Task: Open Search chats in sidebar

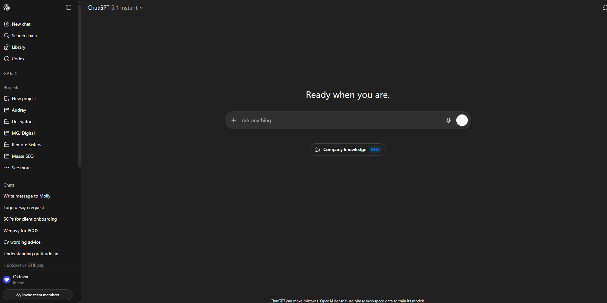Action: click(38, 36)
